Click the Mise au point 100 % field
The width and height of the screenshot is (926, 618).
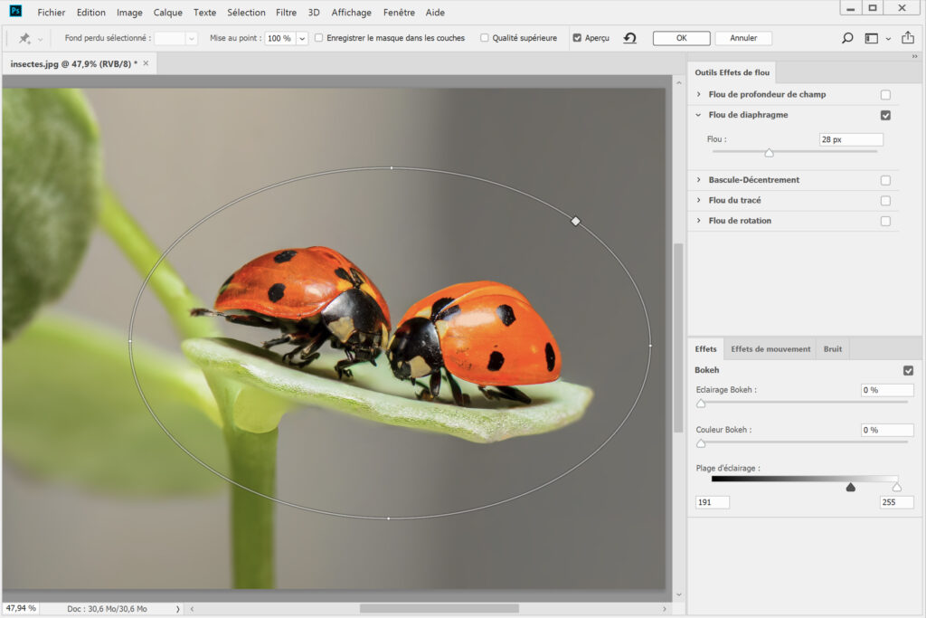click(x=280, y=38)
